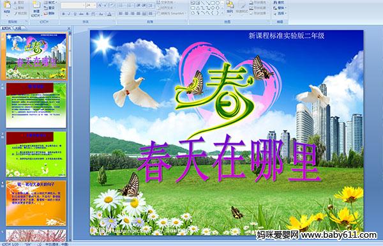Select the orange fourth slide thumbnail
The width and height of the screenshot is (383, 246).
pyautogui.click(x=36, y=203)
